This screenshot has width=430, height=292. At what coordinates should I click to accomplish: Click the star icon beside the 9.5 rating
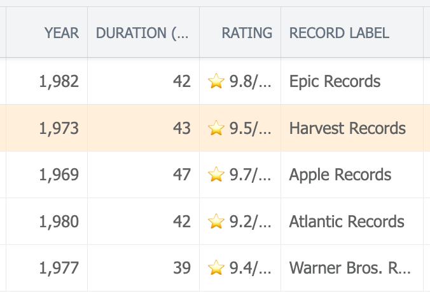pos(216,128)
